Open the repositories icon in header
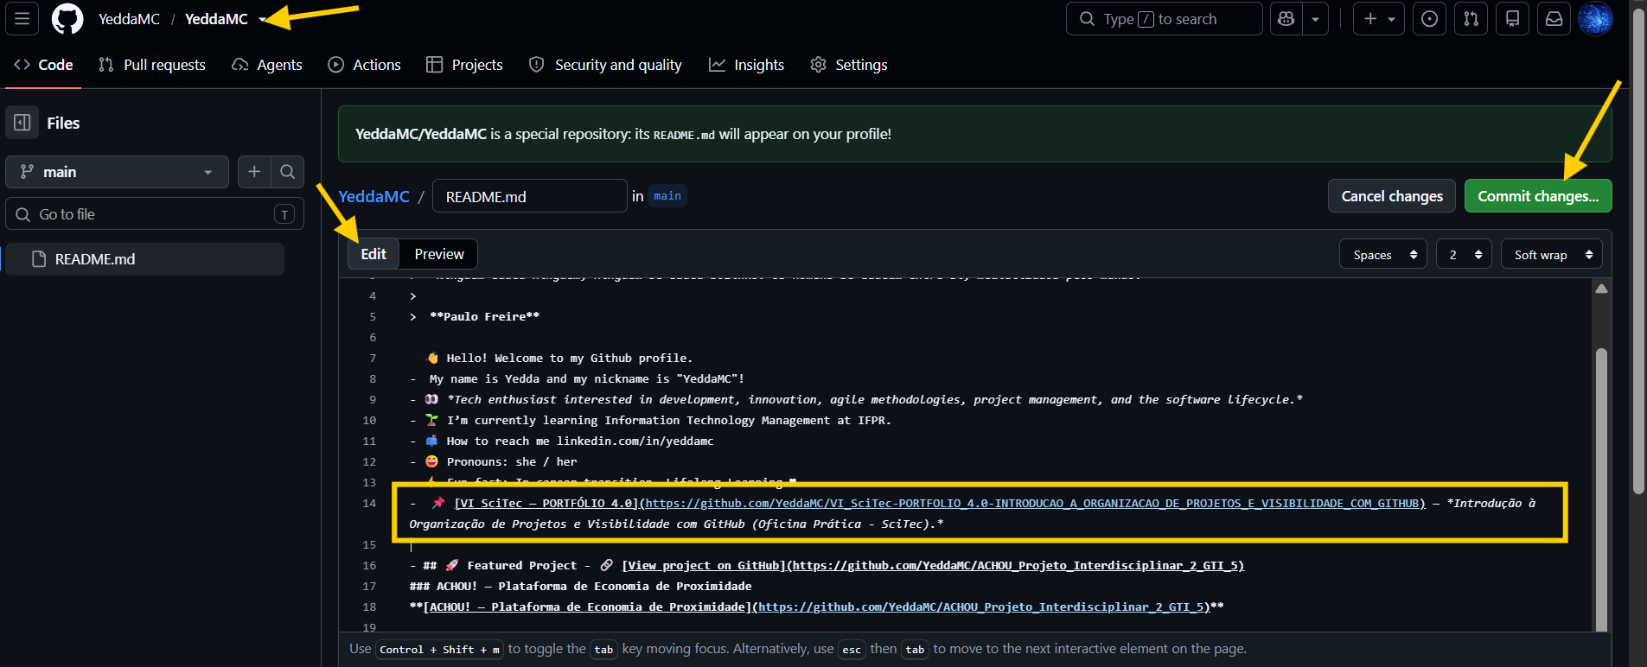The width and height of the screenshot is (1647, 667). point(1512,18)
